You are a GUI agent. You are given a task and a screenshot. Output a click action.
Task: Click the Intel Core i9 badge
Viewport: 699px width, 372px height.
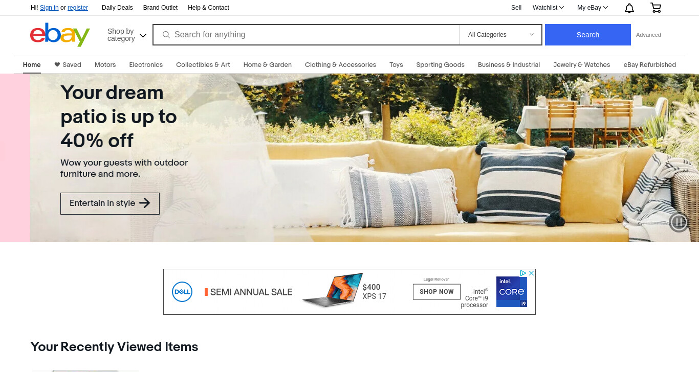[512, 292]
